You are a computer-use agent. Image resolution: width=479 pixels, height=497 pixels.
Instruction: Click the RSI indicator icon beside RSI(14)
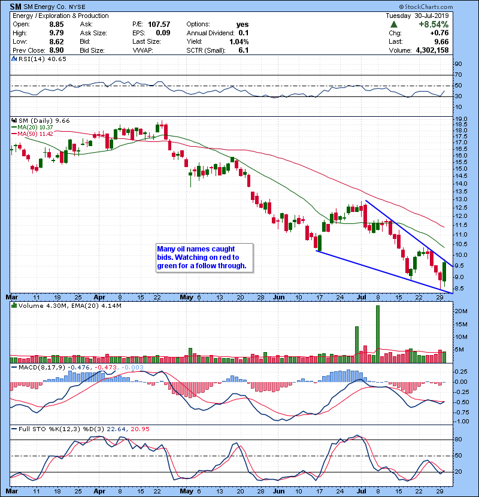(x=14, y=59)
